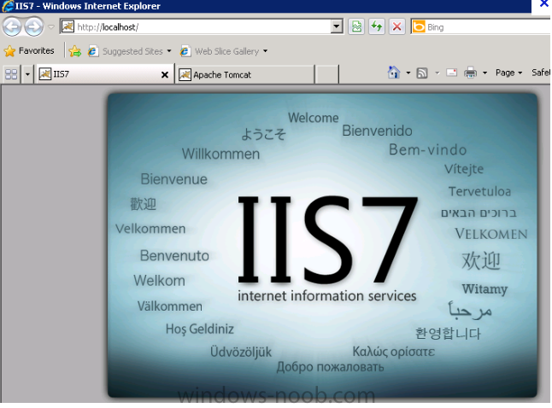Click the IIS7 tab favicon
The height and width of the screenshot is (408, 552).
click(44, 74)
